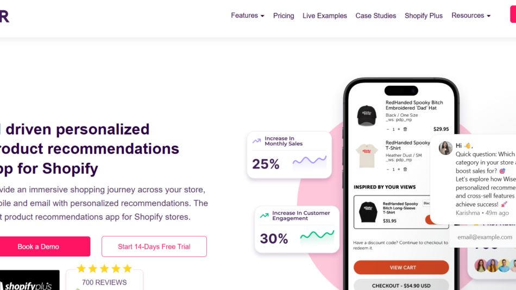This screenshot has width=516, height=290.
Task: Navigate to the Shopify Plus nav link
Action: pyautogui.click(x=424, y=16)
